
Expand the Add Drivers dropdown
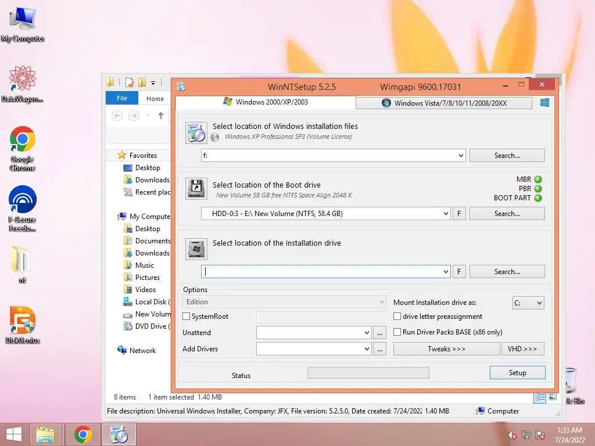(367, 349)
